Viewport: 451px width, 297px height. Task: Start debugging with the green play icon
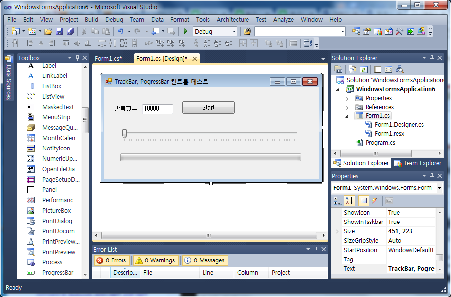pos(186,31)
